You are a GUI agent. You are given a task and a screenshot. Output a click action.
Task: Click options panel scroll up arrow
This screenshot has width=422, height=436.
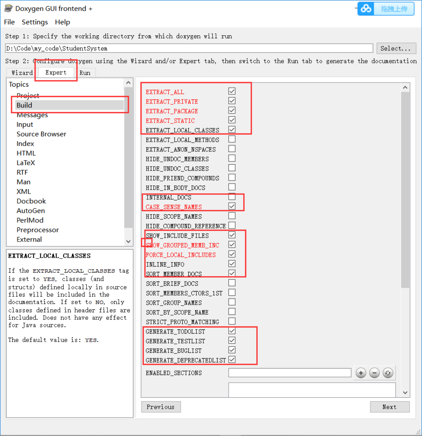pyautogui.click(x=405, y=87)
